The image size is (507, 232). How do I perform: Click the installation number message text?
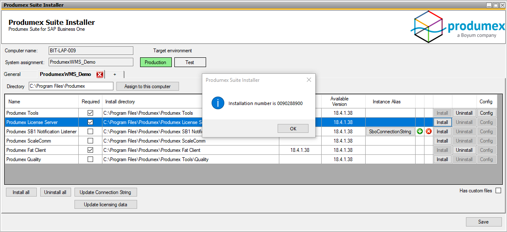265,104
